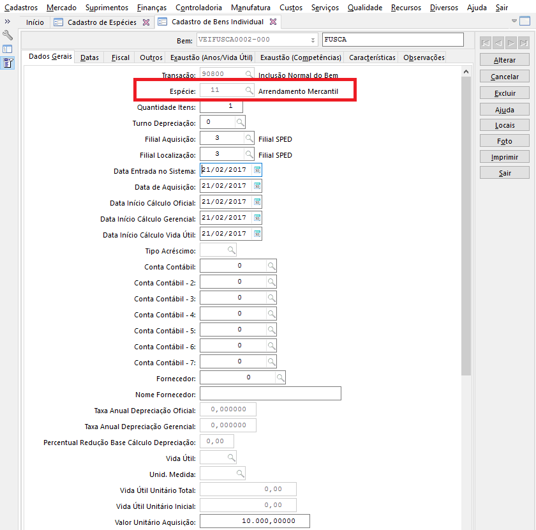536x530 pixels.
Task: Open the Cadastros menu
Action: coord(21,8)
